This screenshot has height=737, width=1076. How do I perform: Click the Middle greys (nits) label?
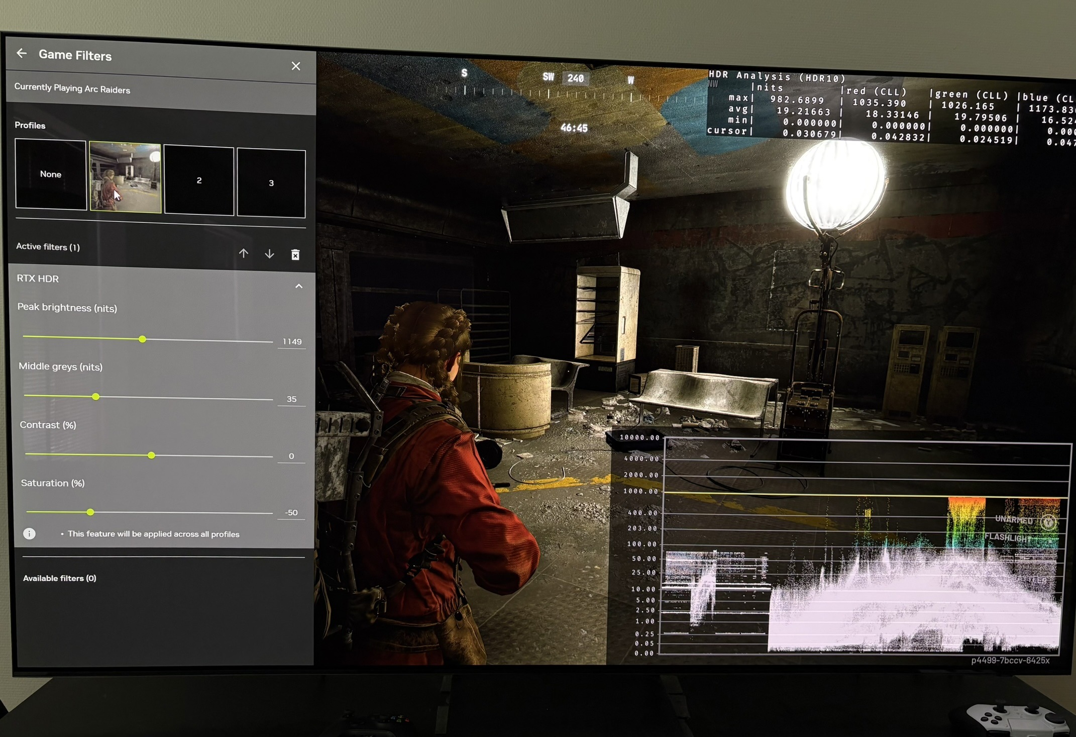61,366
